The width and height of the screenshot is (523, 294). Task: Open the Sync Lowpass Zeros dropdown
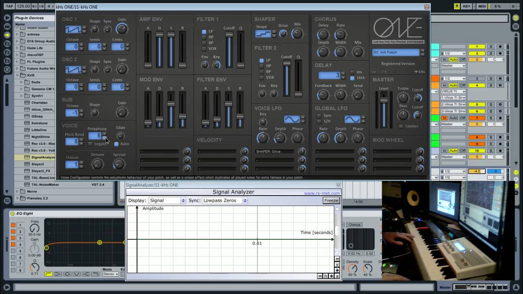tap(225, 200)
